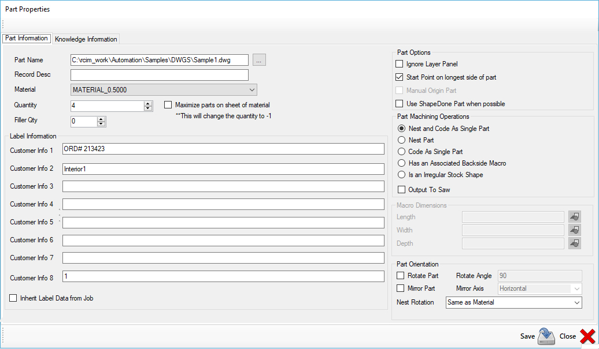Click the Save disk icon

(x=546, y=336)
